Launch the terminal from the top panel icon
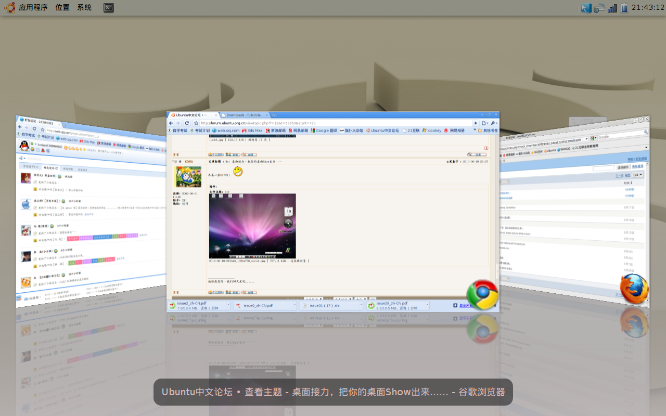 click(x=109, y=7)
